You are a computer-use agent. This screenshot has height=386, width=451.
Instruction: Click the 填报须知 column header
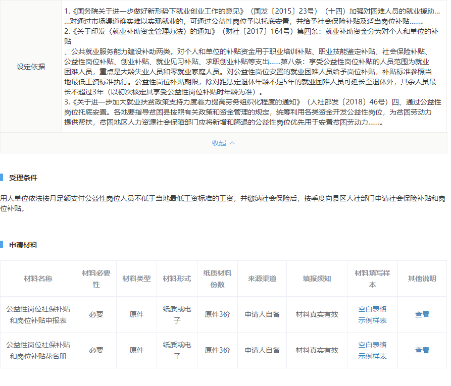[x=317, y=279]
